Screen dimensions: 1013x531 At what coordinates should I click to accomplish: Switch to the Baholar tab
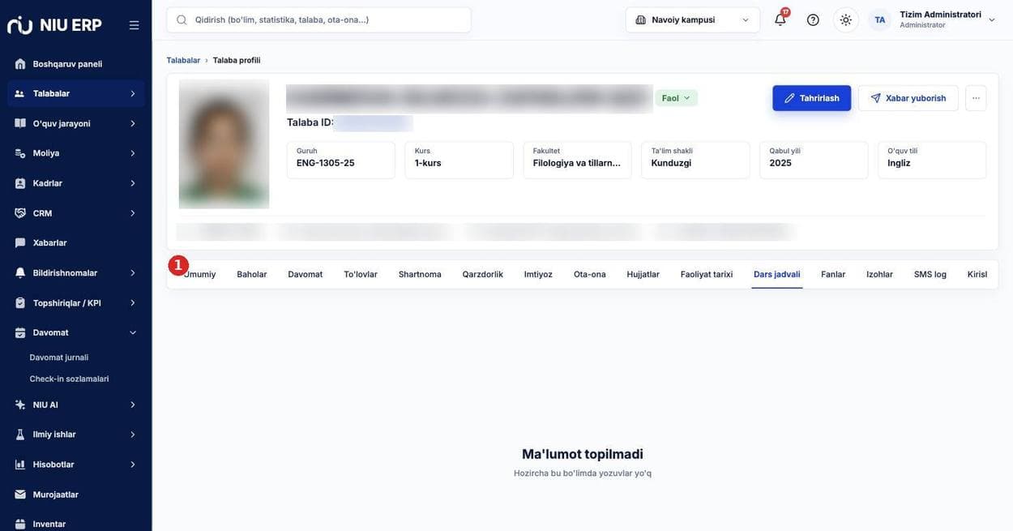pyautogui.click(x=252, y=274)
